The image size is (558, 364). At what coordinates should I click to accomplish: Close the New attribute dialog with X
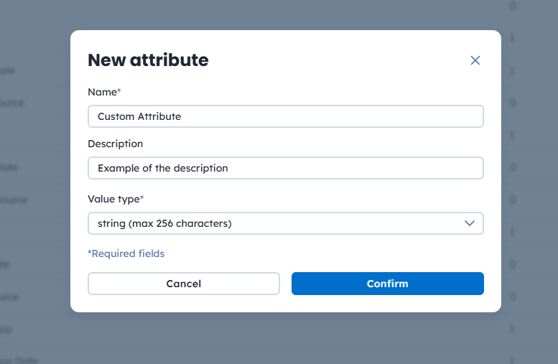pos(475,60)
